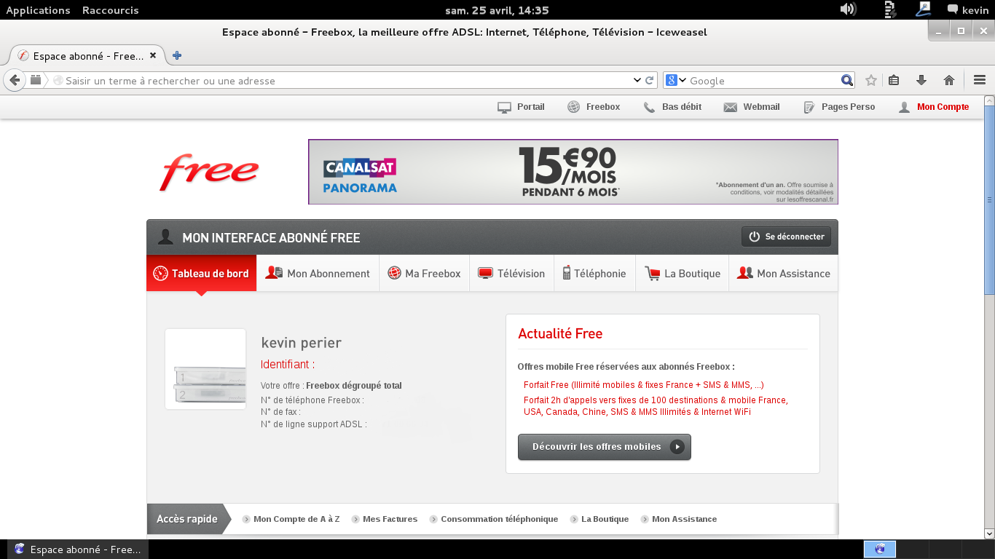Select the La Boutique tab
This screenshot has width=995, height=559.
(x=683, y=274)
